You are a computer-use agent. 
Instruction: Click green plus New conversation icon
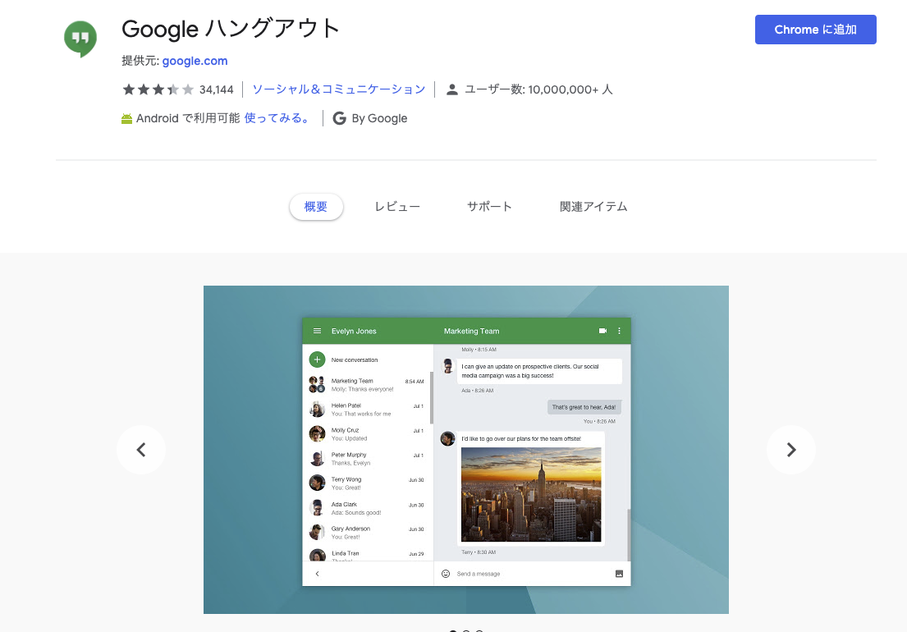point(317,360)
